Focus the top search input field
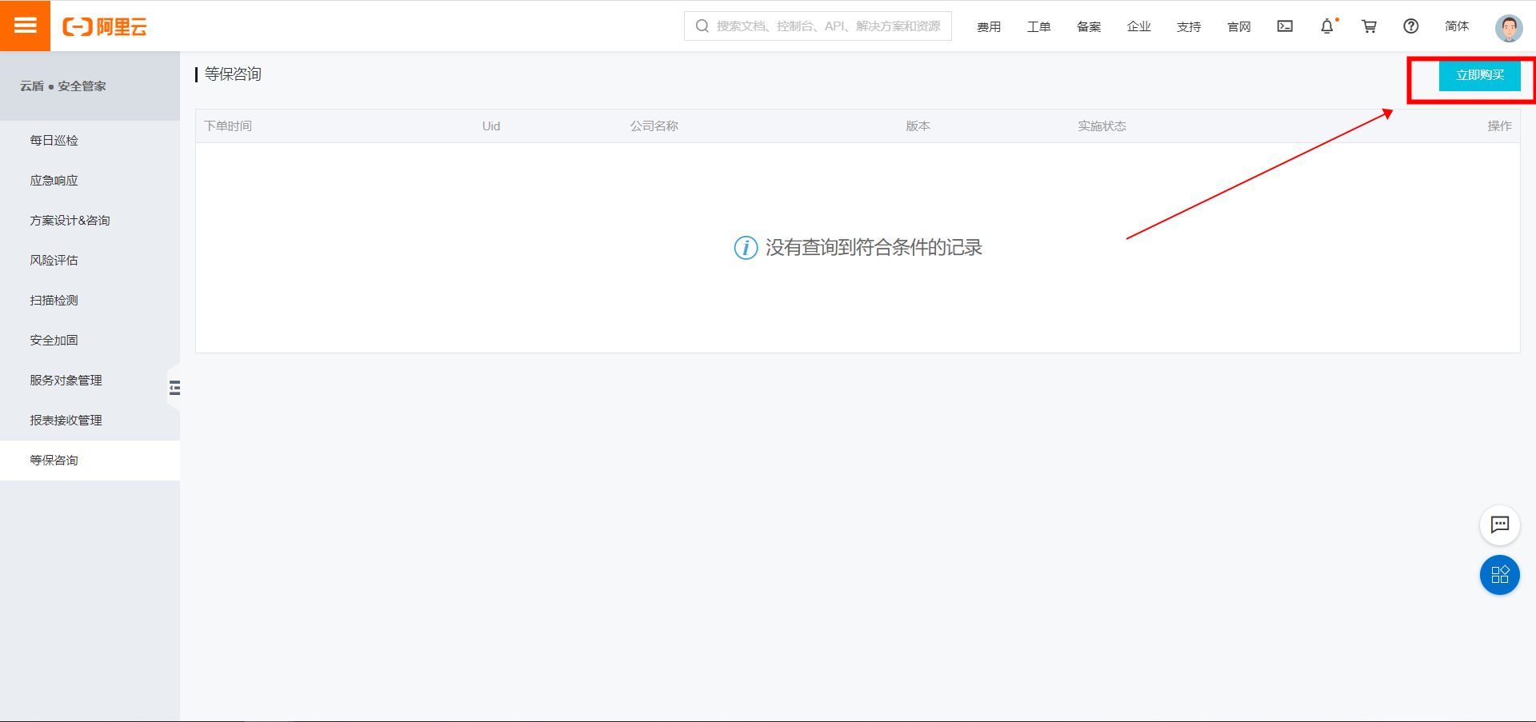This screenshot has height=722, width=1536. (818, 26)
